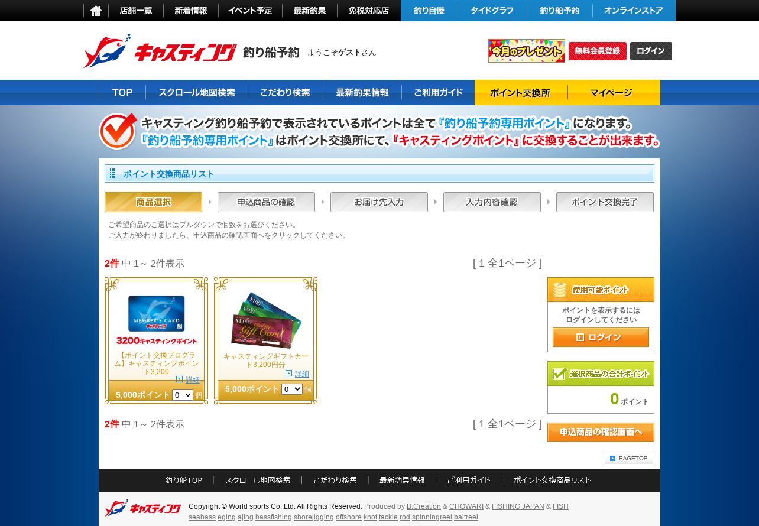Click the baitreel tag link
The width and height of the screenshot is (759, 526).
pos(466,517)
